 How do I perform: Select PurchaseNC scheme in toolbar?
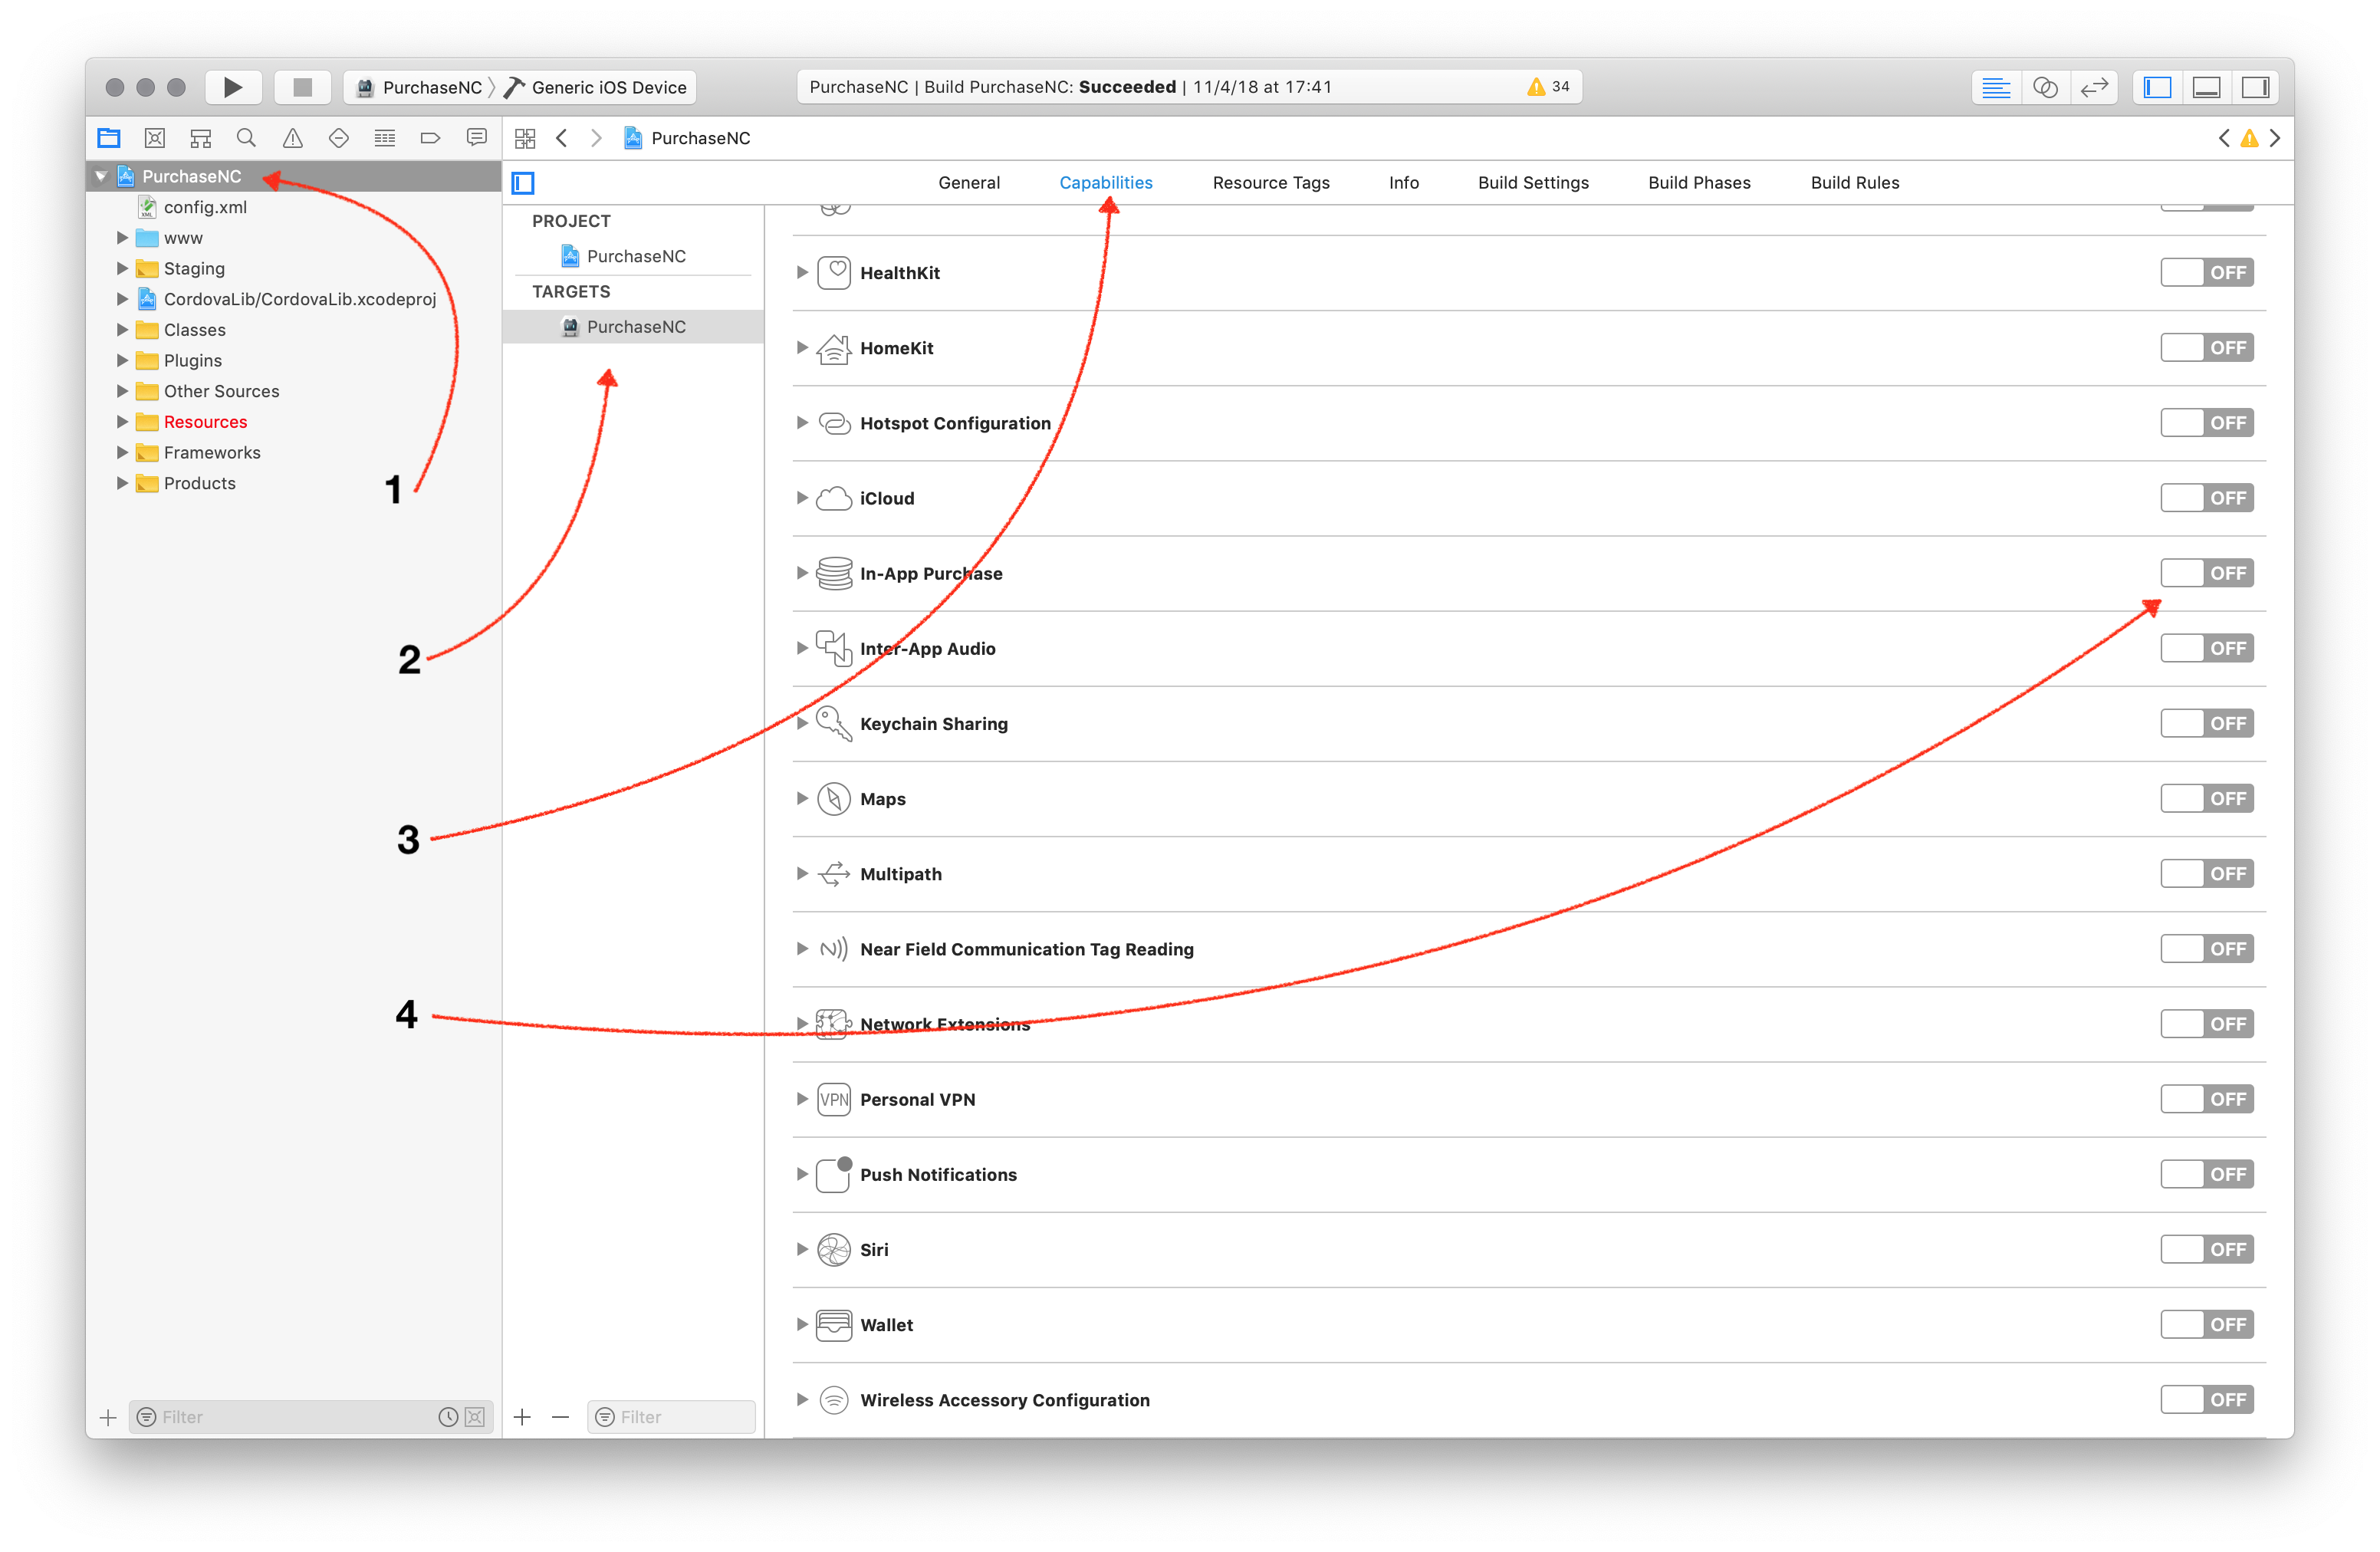point(420,87)
